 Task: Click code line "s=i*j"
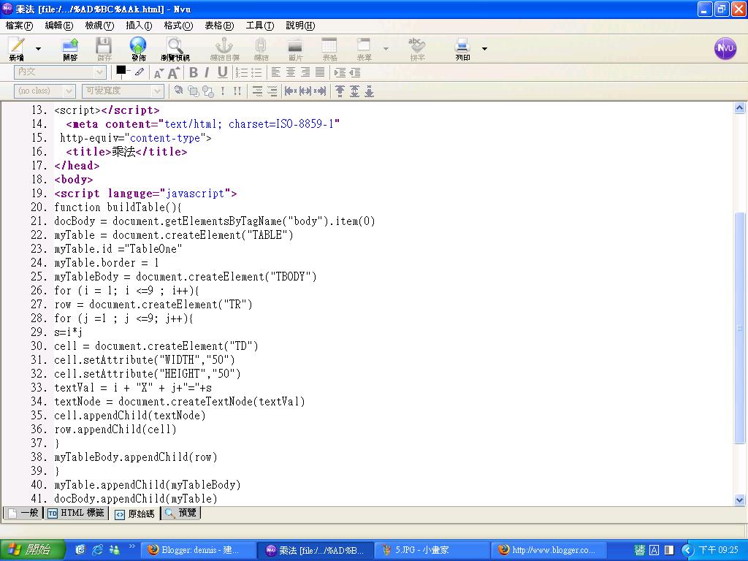click(68, 332)
